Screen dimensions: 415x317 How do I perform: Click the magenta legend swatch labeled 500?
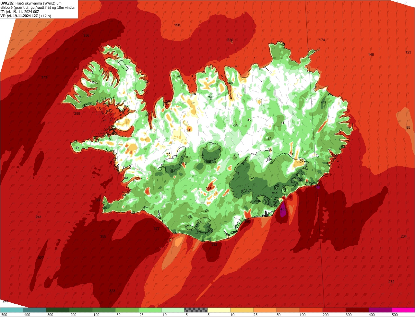pos(403,310)
